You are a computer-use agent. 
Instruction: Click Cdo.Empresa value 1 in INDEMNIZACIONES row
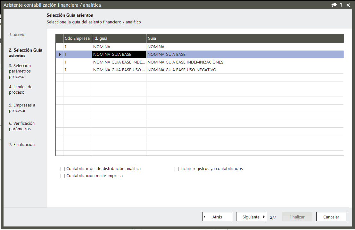[78, 62]
